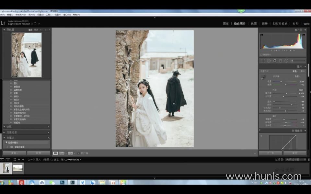Open Photoshop from the Windows taskbar
This screenshot has height=194, width=311.
coord(62,183)
